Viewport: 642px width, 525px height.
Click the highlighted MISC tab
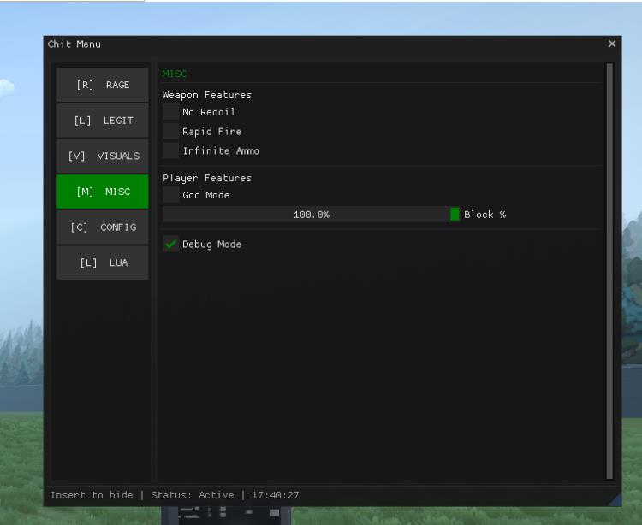[103, 192]
